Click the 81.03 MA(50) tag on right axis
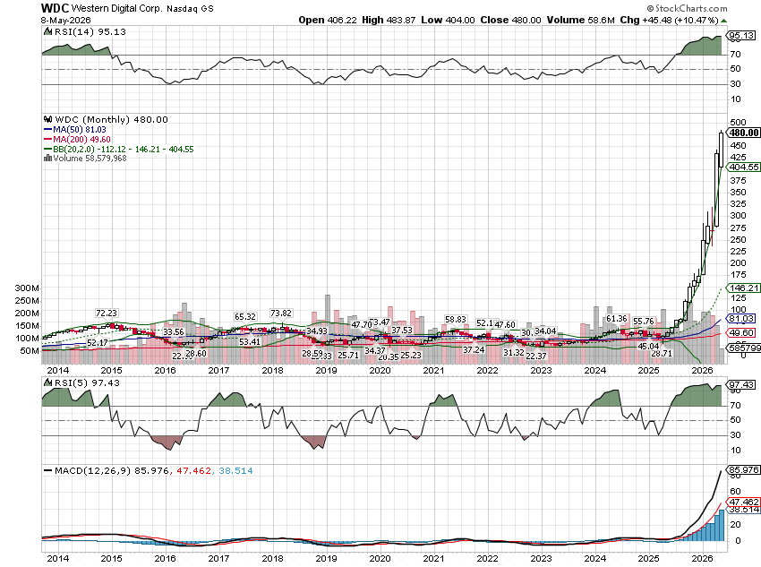 pyautogui.click(x=741, y=319)
